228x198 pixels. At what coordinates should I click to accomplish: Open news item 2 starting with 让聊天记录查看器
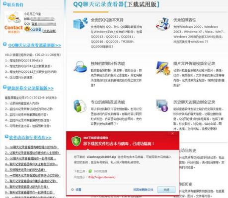[32, 153]
